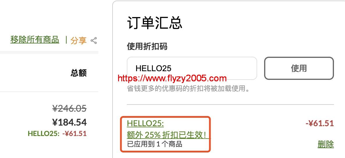345x158 pixels.
Task: Click the green HELLO25: label under the total
Action: (44, 133)
